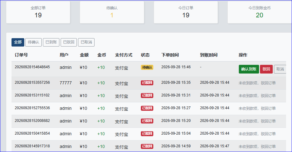Click order time 2026-09-28 15:46
This screenshot has height=152, width=292.
176,67
